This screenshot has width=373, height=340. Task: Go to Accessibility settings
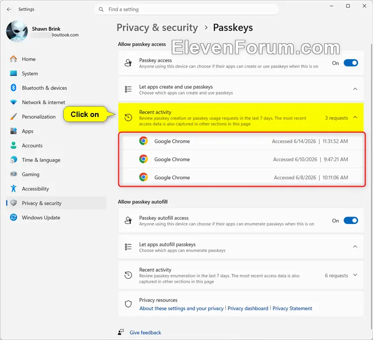[56, 189]
